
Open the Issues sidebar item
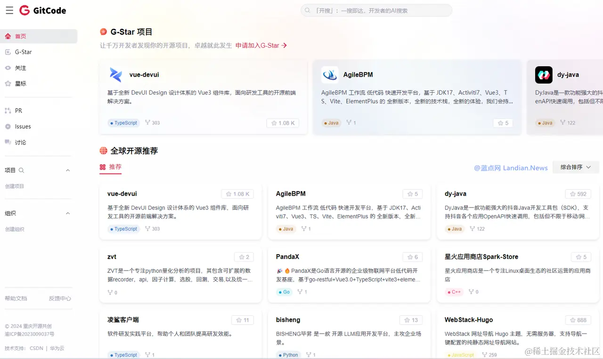[22, 126]
